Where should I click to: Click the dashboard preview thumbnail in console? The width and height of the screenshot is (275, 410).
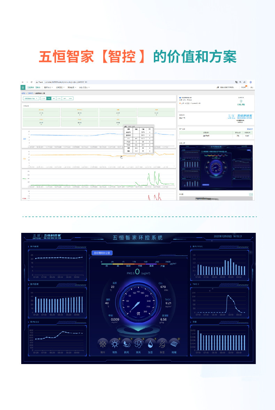pos(216,167)
